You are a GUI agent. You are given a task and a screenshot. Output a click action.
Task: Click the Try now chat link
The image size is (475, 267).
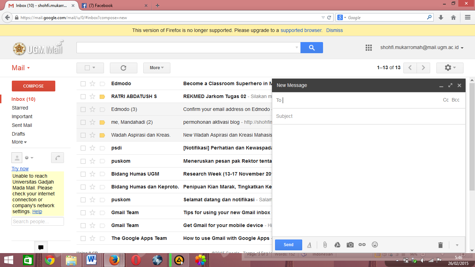(x=20, y=169)
